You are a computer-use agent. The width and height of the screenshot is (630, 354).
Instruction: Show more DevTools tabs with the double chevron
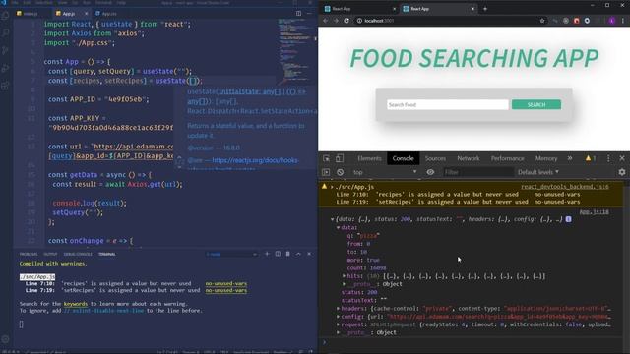click(x=570, y=158)
